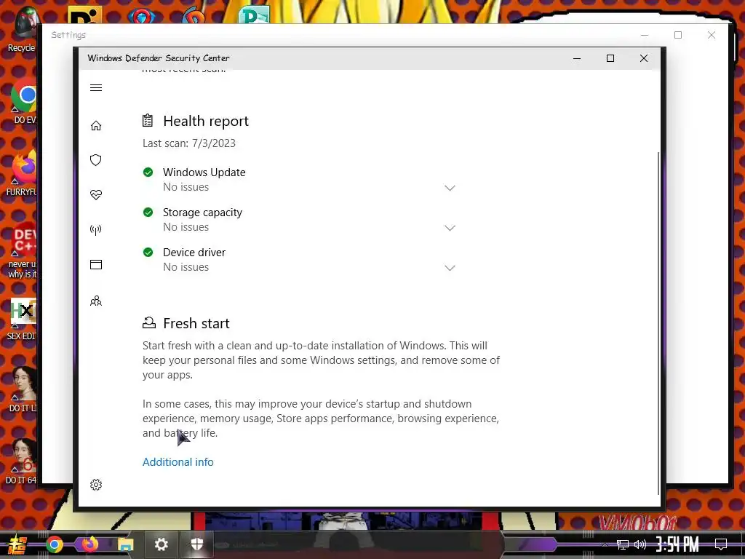
Task: Click the Windows Update green check icon
Action: click(148, 172)
